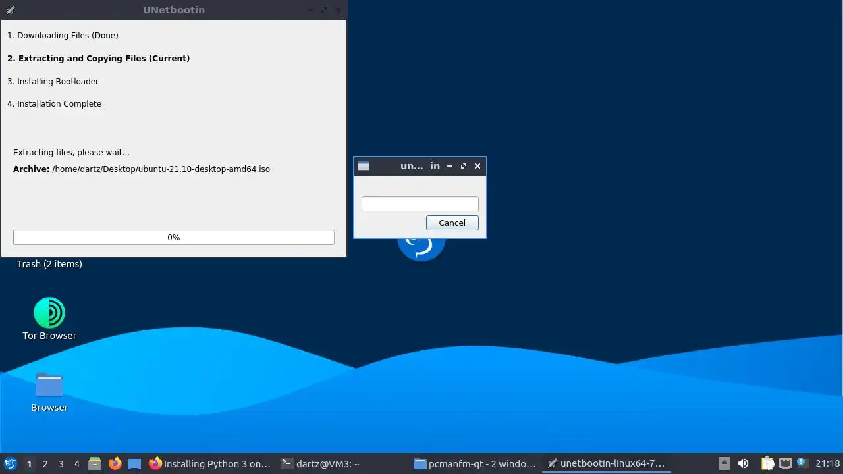Click 'Extracting files, please wait...' text
This screenshot has height=474, width=843.
pos(71,152)
